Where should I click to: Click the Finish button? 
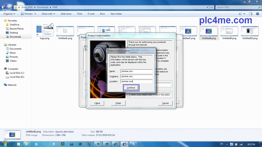click(118, 103)
